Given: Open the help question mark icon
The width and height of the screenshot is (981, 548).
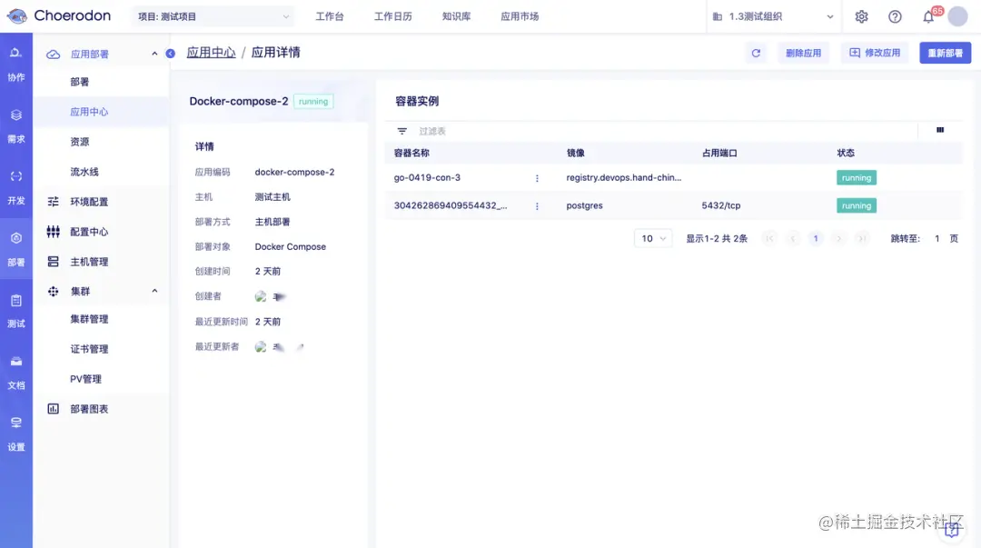Looking at the screenshot, I should [x=896, y=17].
